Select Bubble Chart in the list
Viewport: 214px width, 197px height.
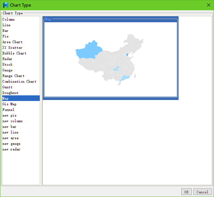pos(21,53)
